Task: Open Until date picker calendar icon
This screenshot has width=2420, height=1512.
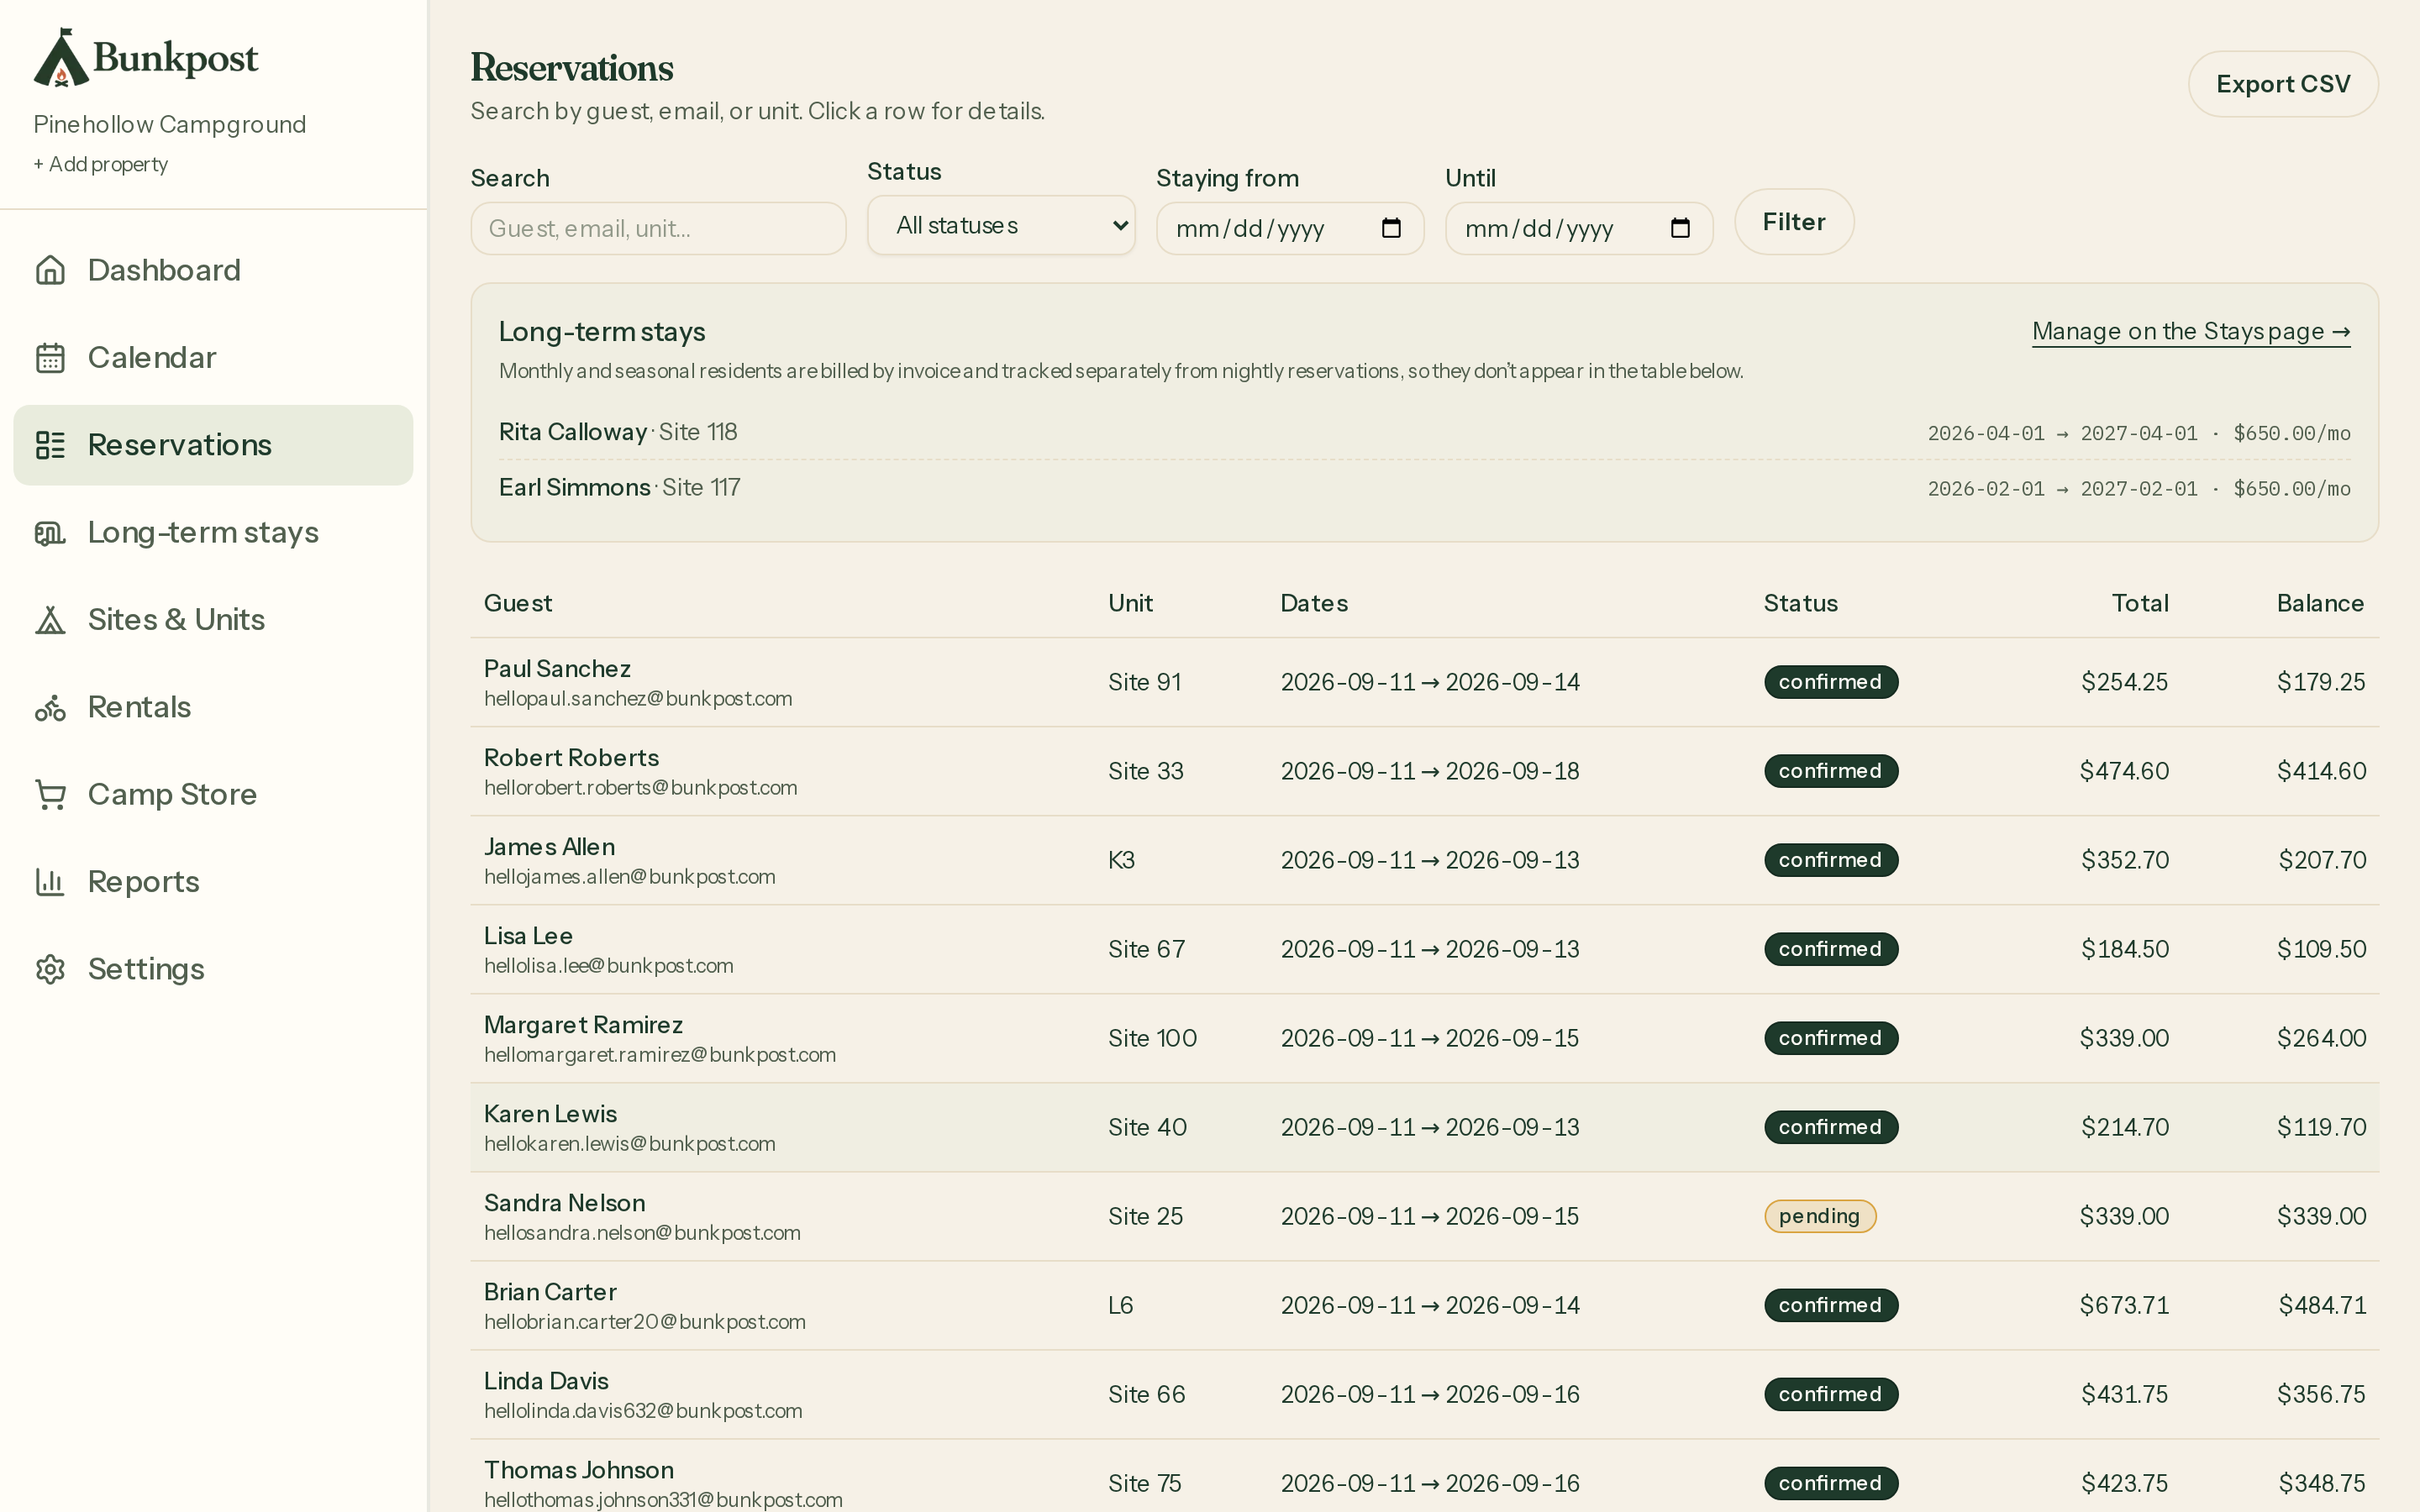Action: 1680,228
